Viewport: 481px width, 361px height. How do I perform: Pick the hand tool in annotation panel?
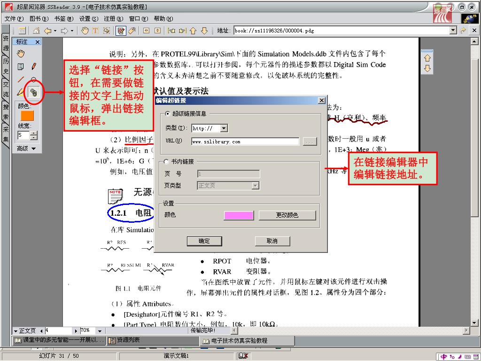21,54
